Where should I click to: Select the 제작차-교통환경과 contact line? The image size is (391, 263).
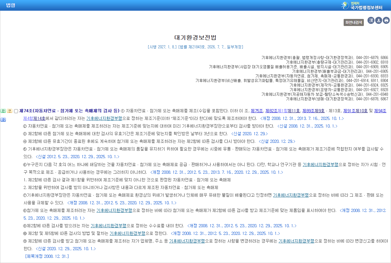point(339,85)
